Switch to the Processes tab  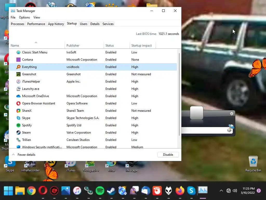pos(17,24)
